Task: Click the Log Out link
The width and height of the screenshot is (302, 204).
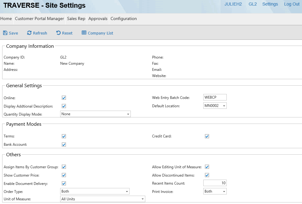Action: pyautogui.click(x=292, y=4)
